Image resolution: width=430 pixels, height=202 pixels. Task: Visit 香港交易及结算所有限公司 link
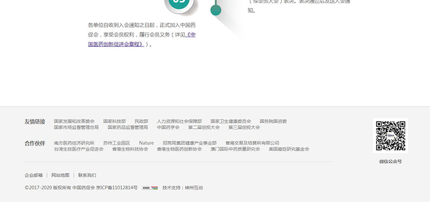(x=253, y=143)
